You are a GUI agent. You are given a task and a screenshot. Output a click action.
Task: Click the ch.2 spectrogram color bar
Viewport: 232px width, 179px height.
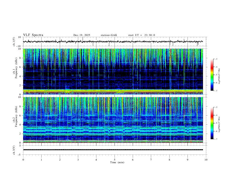coord(212,123)
